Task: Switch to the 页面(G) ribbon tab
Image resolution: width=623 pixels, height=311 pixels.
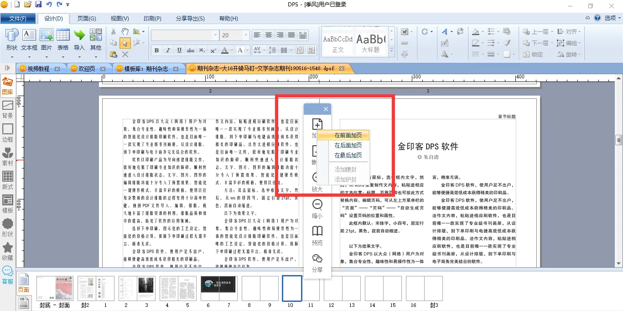Action: 87,19
